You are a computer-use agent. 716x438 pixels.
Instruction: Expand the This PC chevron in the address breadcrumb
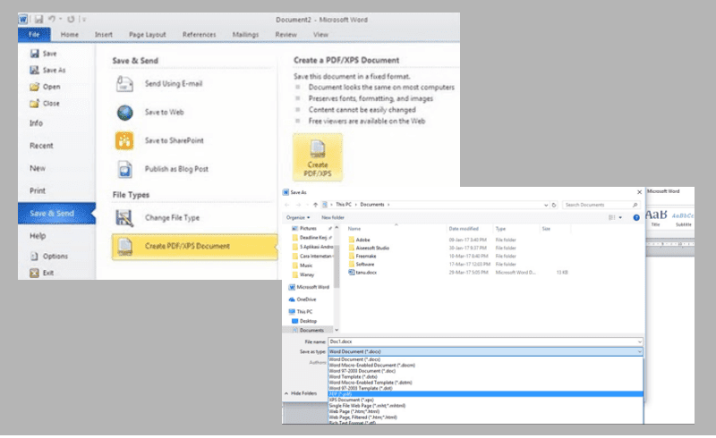355,205
